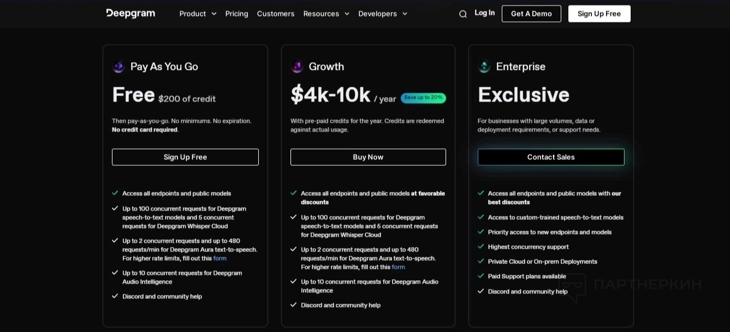Click the Deepgram logo
This screenshot has width=730, height=332.
click(130, 14)
